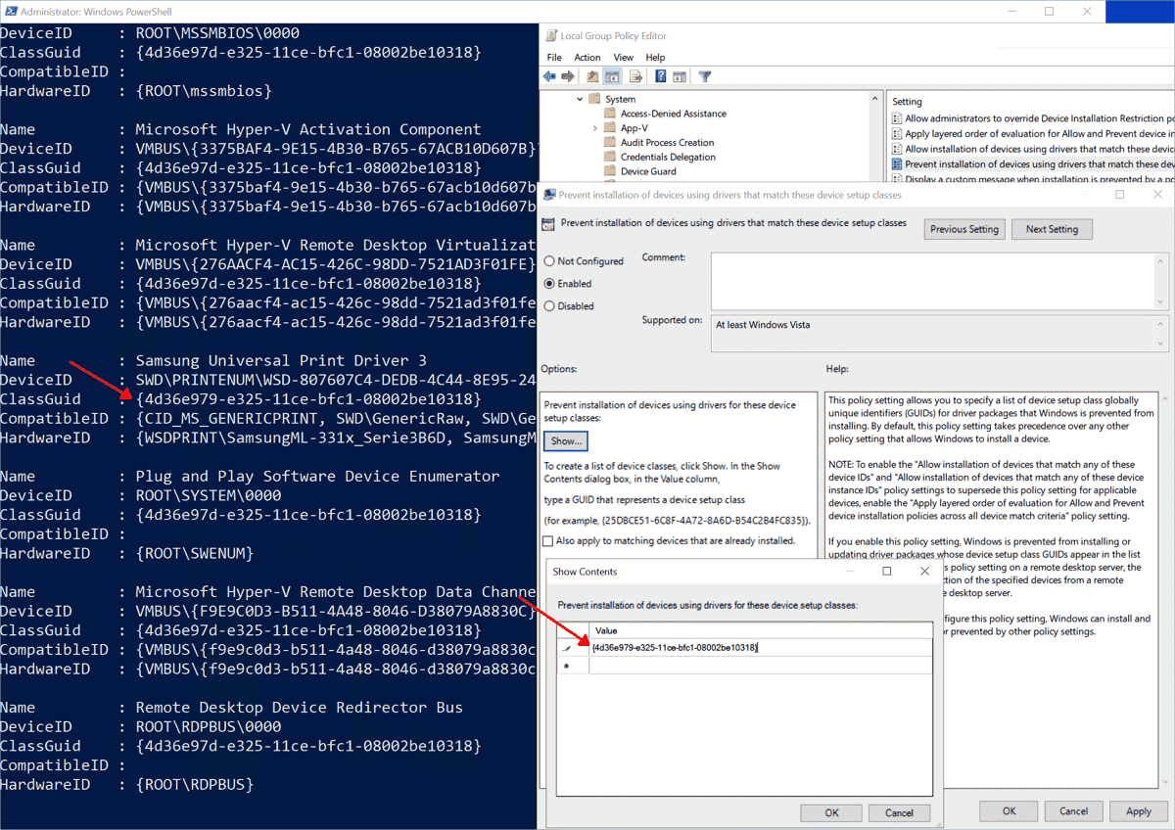Click the Forward navigation arrow in the toolbar
The image size is (1175, 830).
[x=568, y=75]
